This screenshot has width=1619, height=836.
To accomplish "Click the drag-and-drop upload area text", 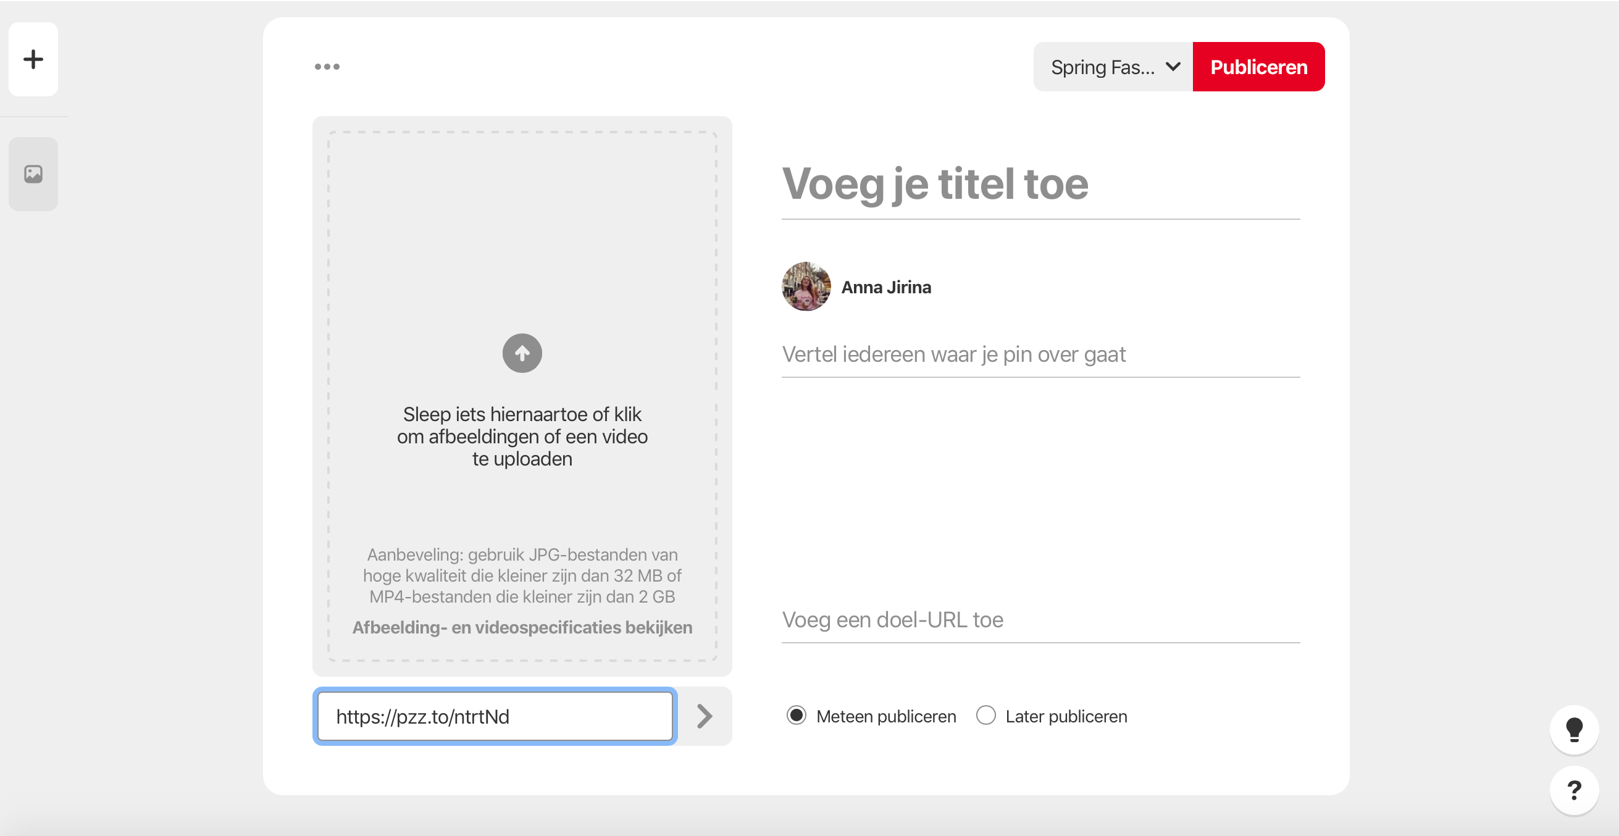I will 522,437.
